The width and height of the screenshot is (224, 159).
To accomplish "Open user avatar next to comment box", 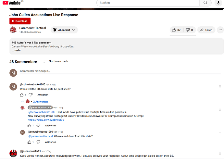I will pyautogui.click(x=13, y=73).
